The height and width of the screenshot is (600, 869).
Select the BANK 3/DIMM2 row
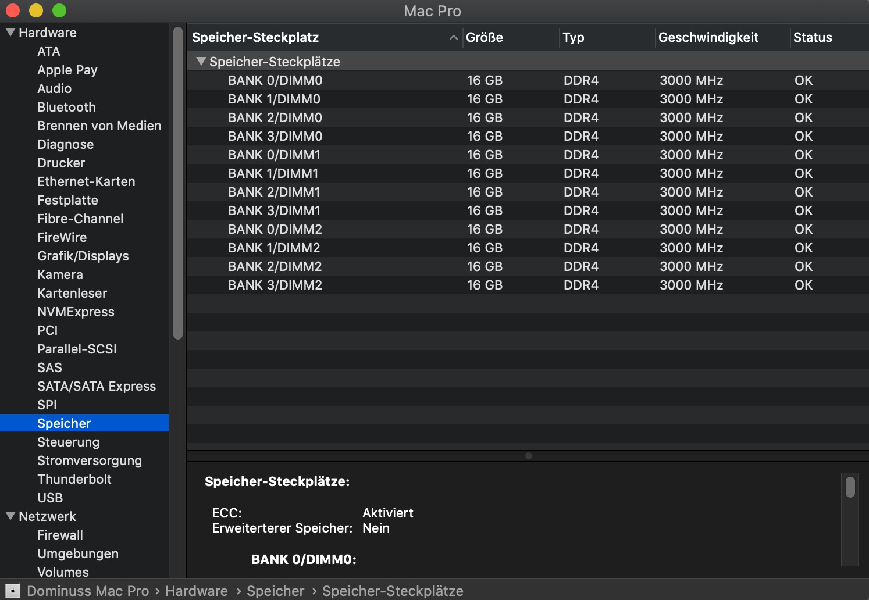coord(528,285)
